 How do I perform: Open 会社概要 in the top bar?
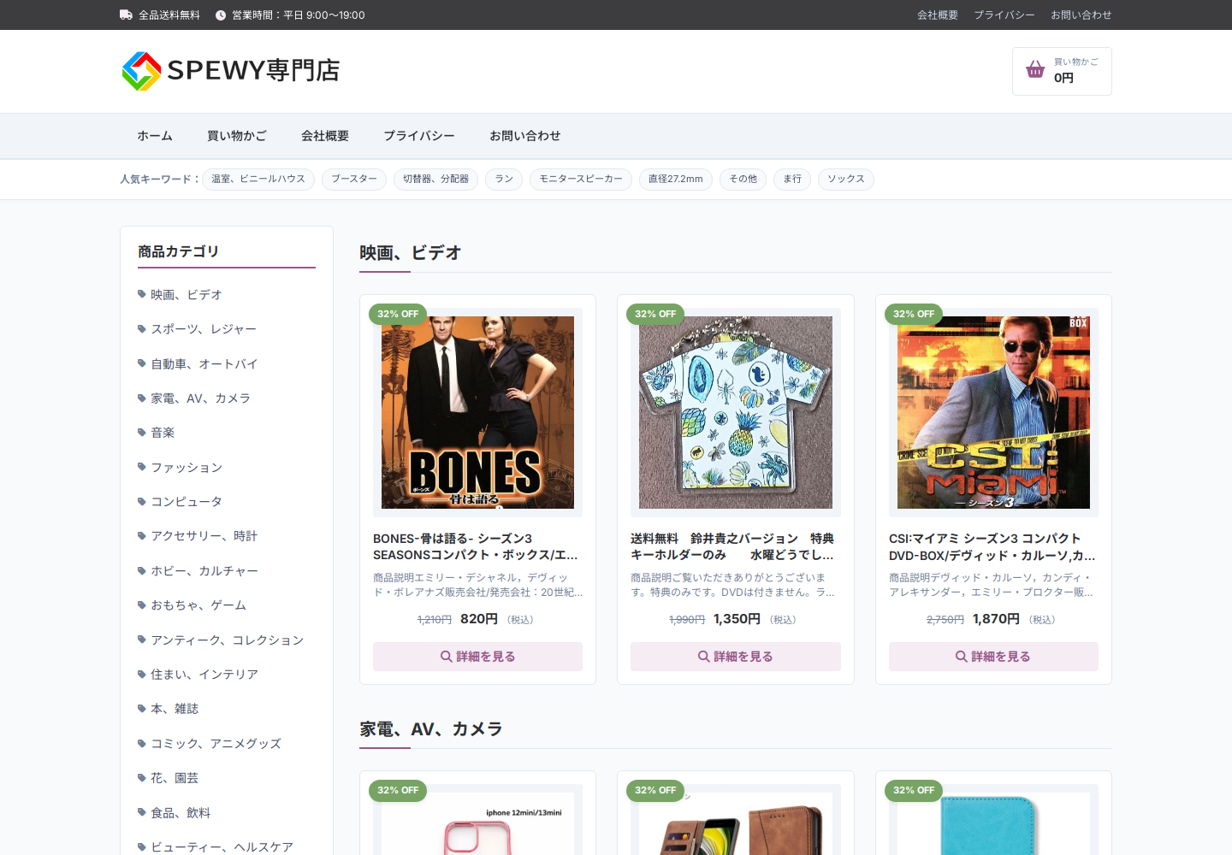938,15
